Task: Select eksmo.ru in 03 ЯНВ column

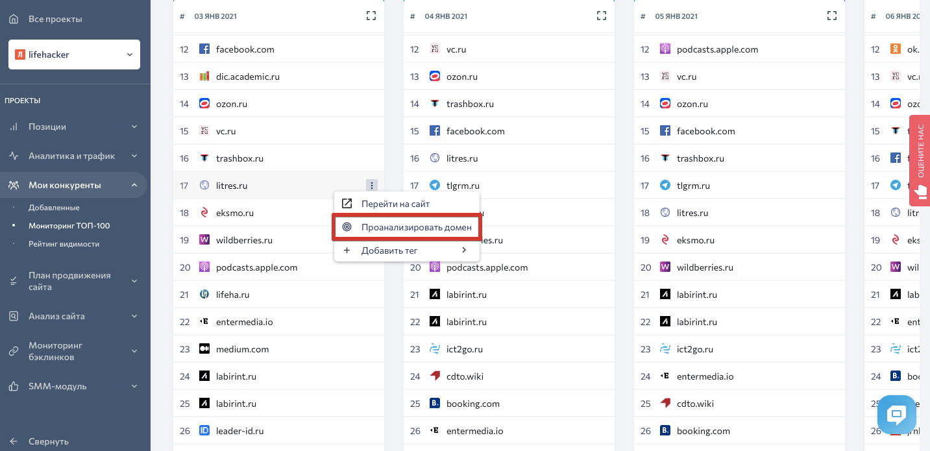Action: (x=235, y=213)
